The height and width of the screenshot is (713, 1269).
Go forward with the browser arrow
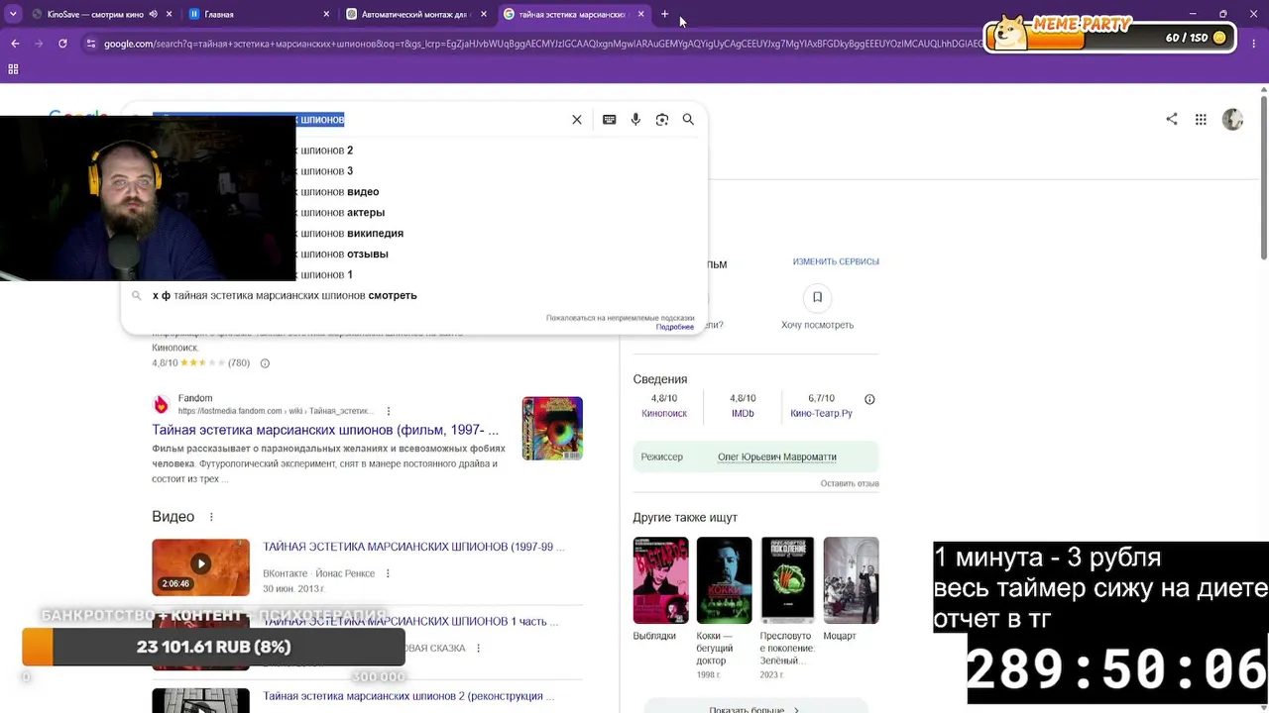39,44
